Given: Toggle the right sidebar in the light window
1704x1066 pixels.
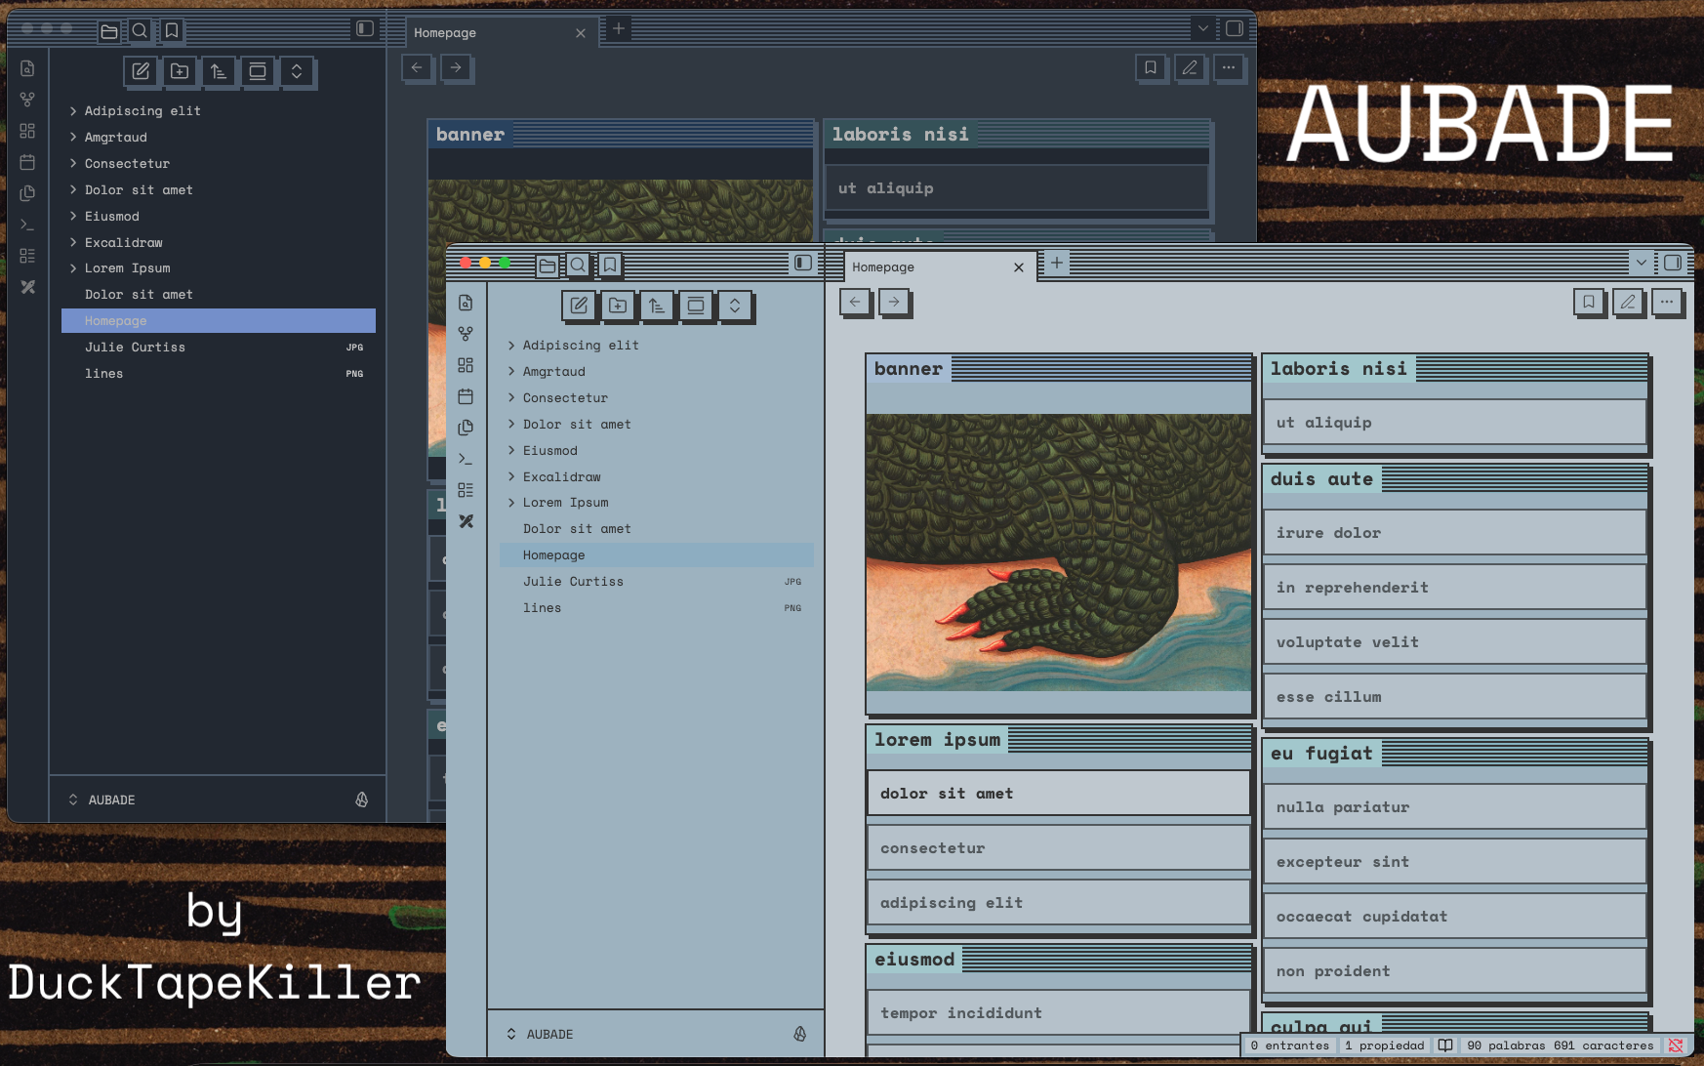Looking at the screenshot, I should point(1673,263).
